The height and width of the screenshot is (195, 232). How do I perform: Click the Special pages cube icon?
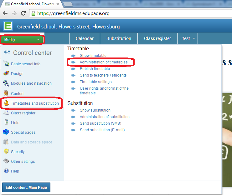(x=6, y=132)
